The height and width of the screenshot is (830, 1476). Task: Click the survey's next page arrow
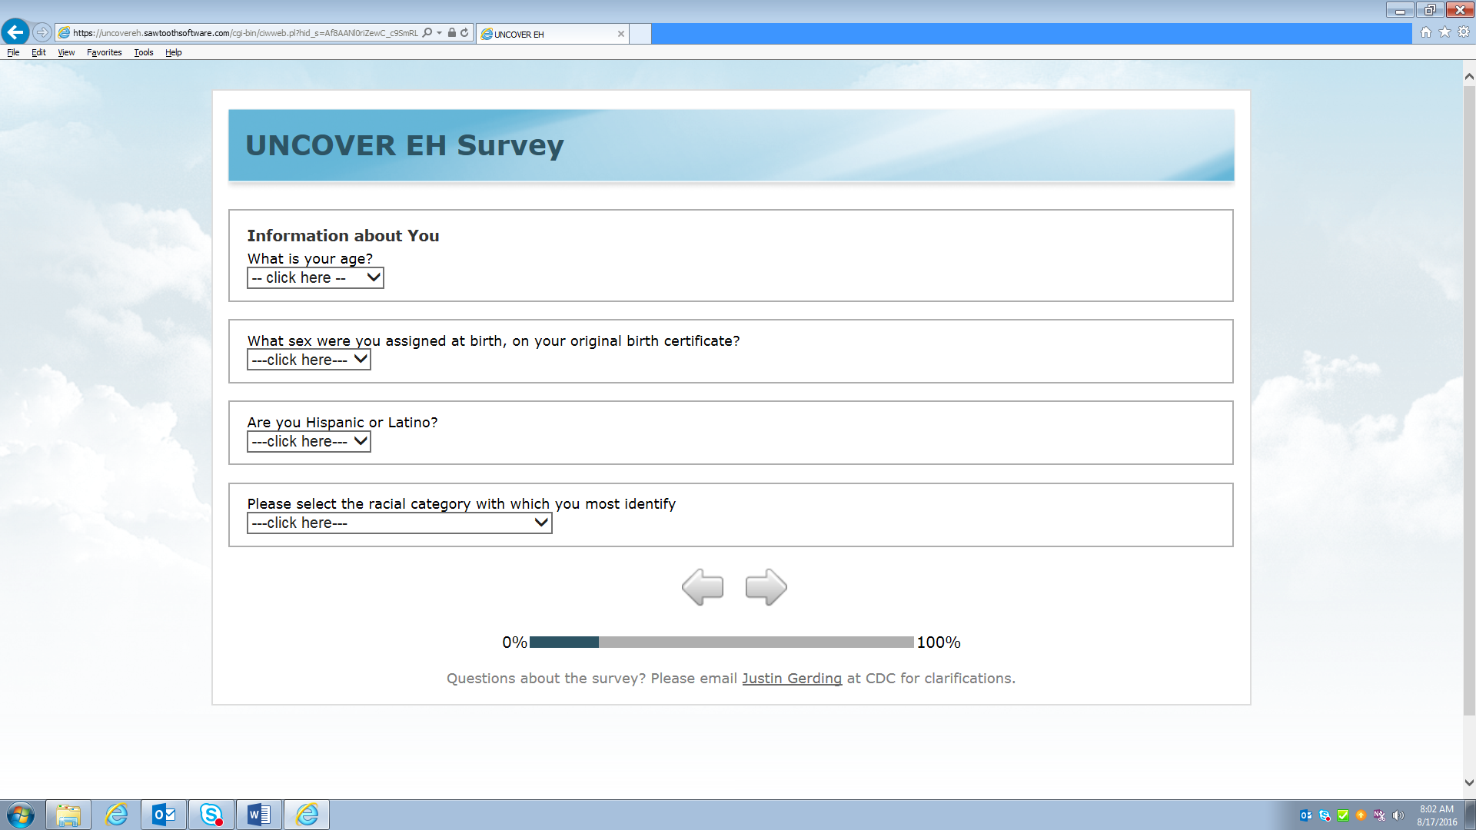766,587
